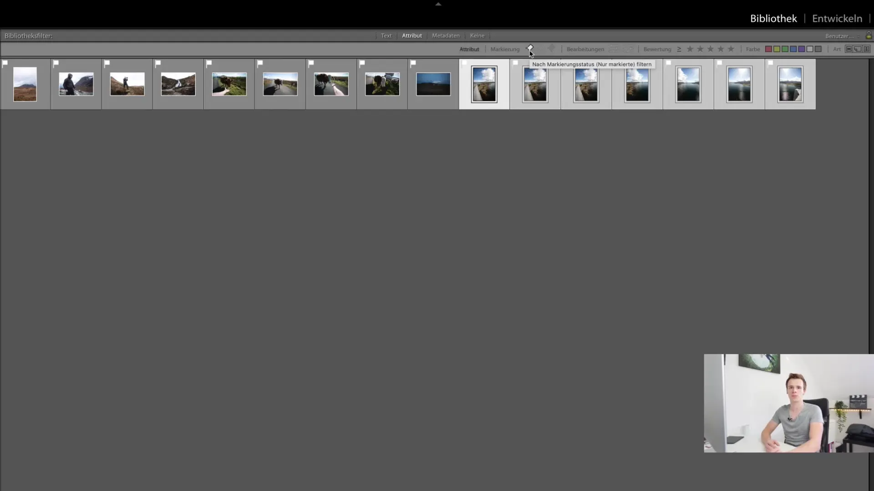Filter by rejected photos flag
Screen dimensions: 874x491
point(551,48)
